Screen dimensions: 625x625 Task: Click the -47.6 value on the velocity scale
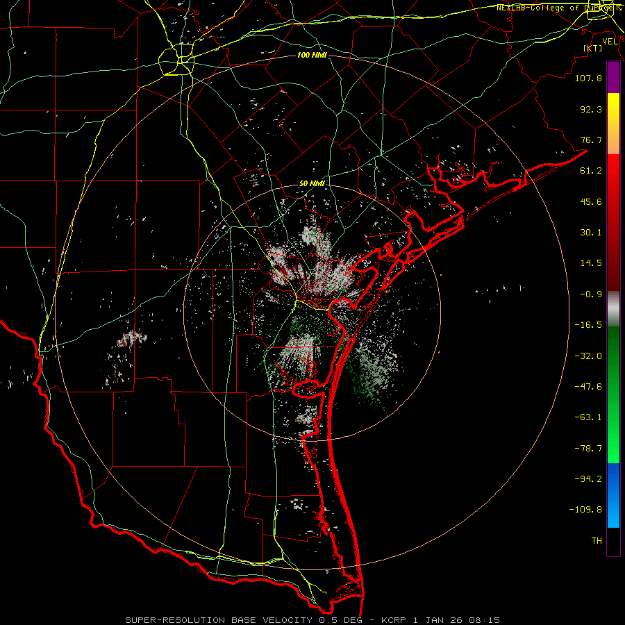click(x=588, y=387)
